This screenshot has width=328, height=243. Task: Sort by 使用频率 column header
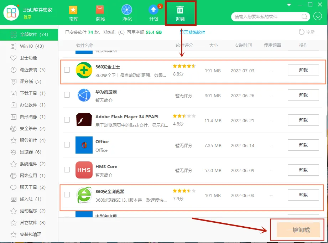272,45
